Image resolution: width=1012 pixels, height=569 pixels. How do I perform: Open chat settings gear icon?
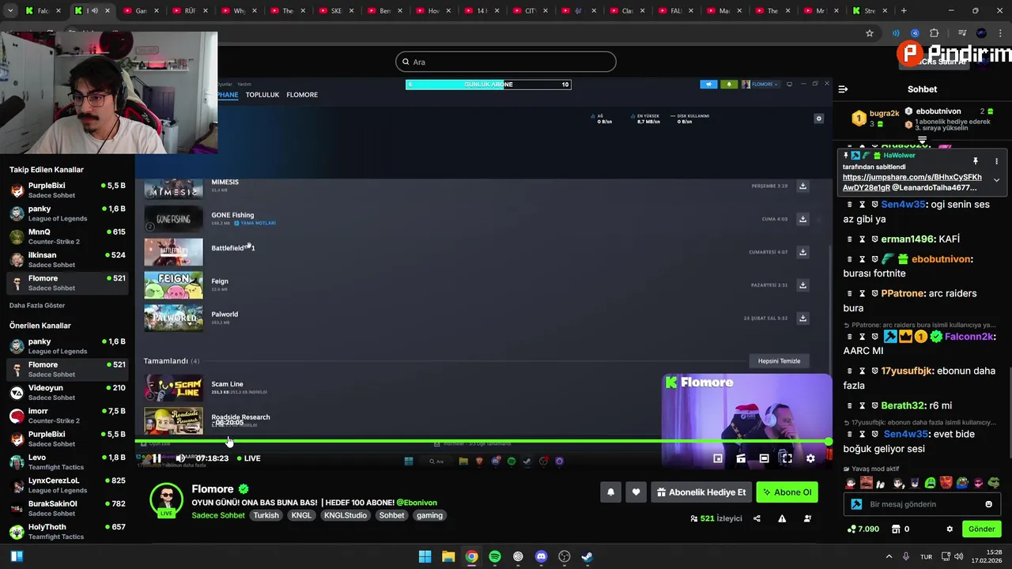(x=950, y=529)
